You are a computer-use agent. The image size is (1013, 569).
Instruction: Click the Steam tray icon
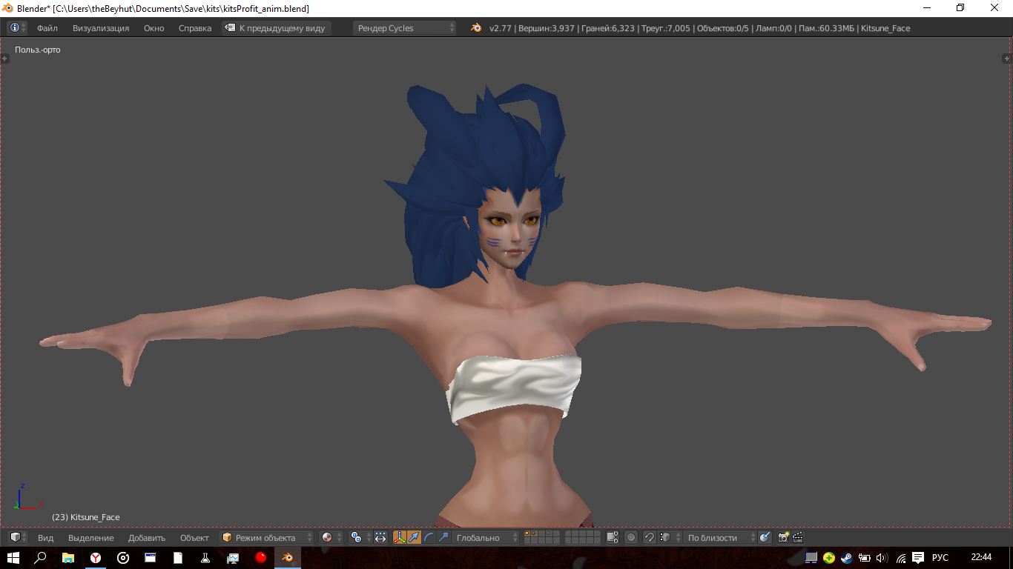tap(846, 558)
